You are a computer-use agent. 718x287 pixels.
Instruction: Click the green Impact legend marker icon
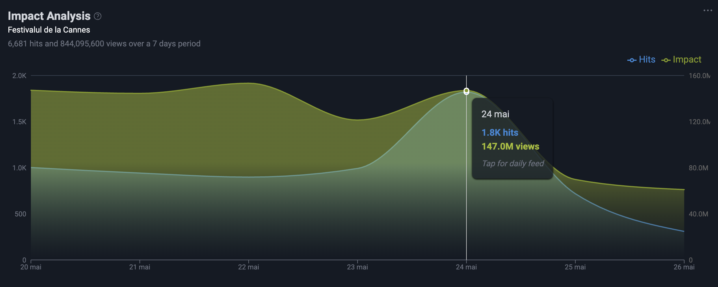[x=666, y=60]
